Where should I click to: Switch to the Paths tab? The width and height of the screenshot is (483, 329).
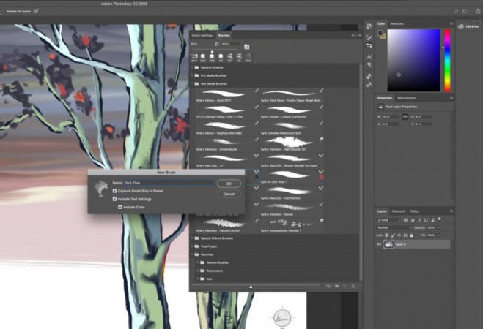414,211
